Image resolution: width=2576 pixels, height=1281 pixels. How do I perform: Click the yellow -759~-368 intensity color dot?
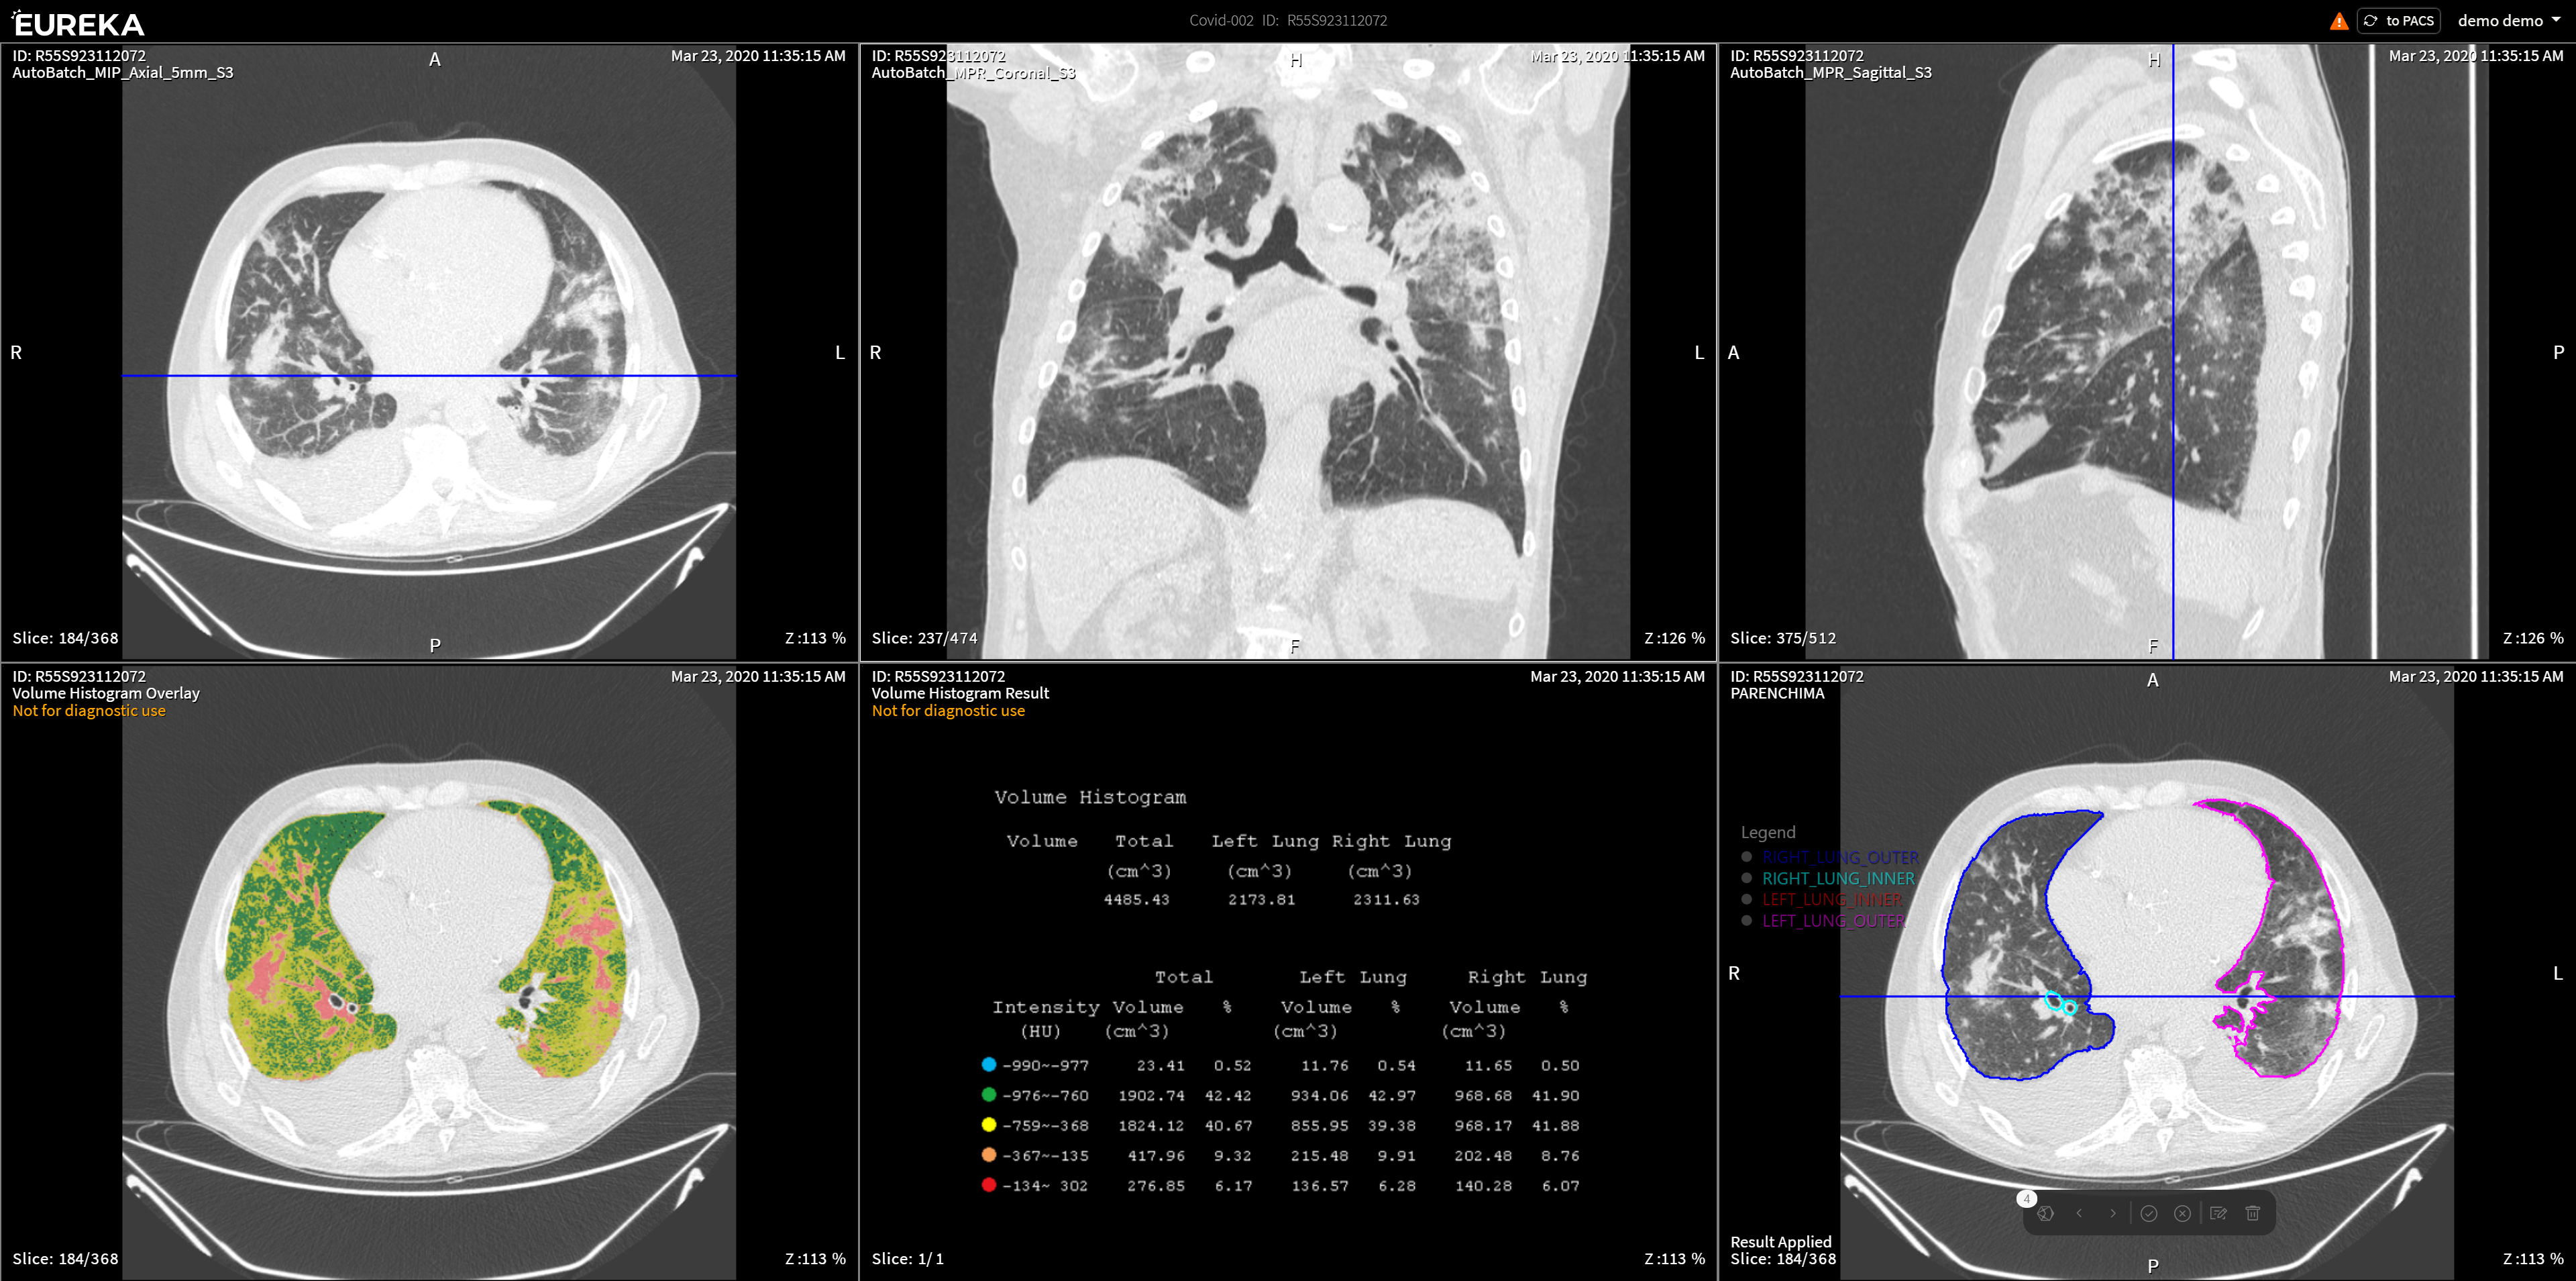[988, 1125]
